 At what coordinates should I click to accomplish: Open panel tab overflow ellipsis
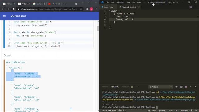coord(137,87)
